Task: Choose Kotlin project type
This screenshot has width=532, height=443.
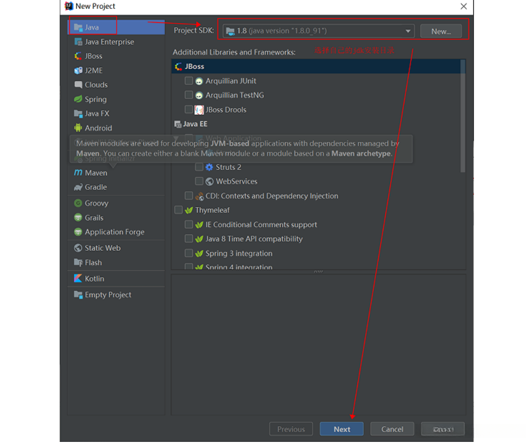Action: (x=117, y=278)
